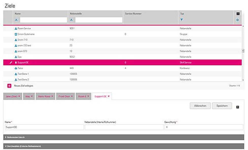The image size is (248, 150).
Task: Focus the Name filter field in table header
Action: [x=43, y=20]
